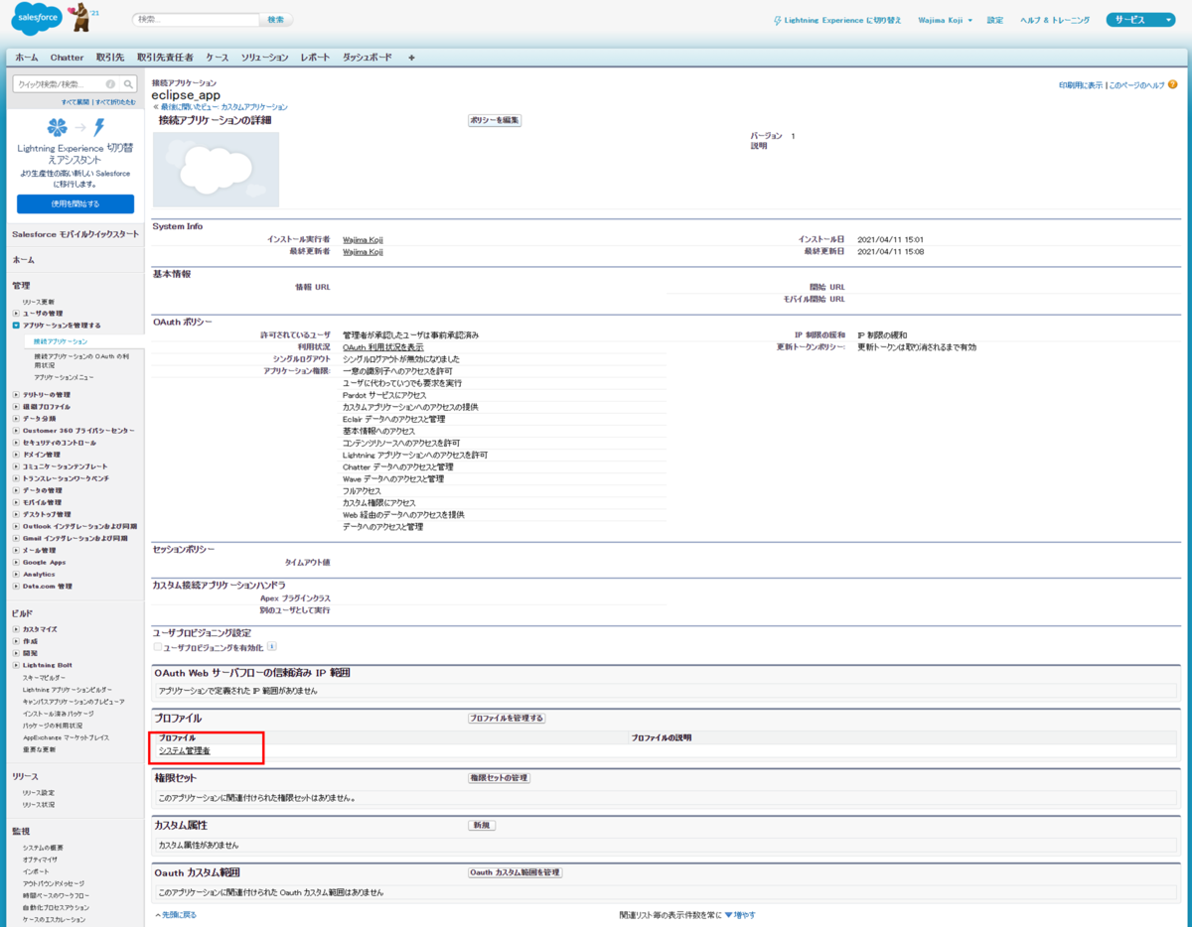Collapse アプリケーションを管理する section
This screenshot has width=1192, height=927.
pos(15,326)
